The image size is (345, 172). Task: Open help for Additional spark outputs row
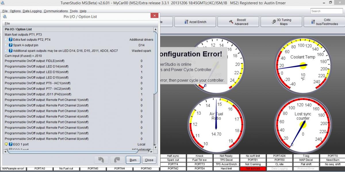point(11,51)
